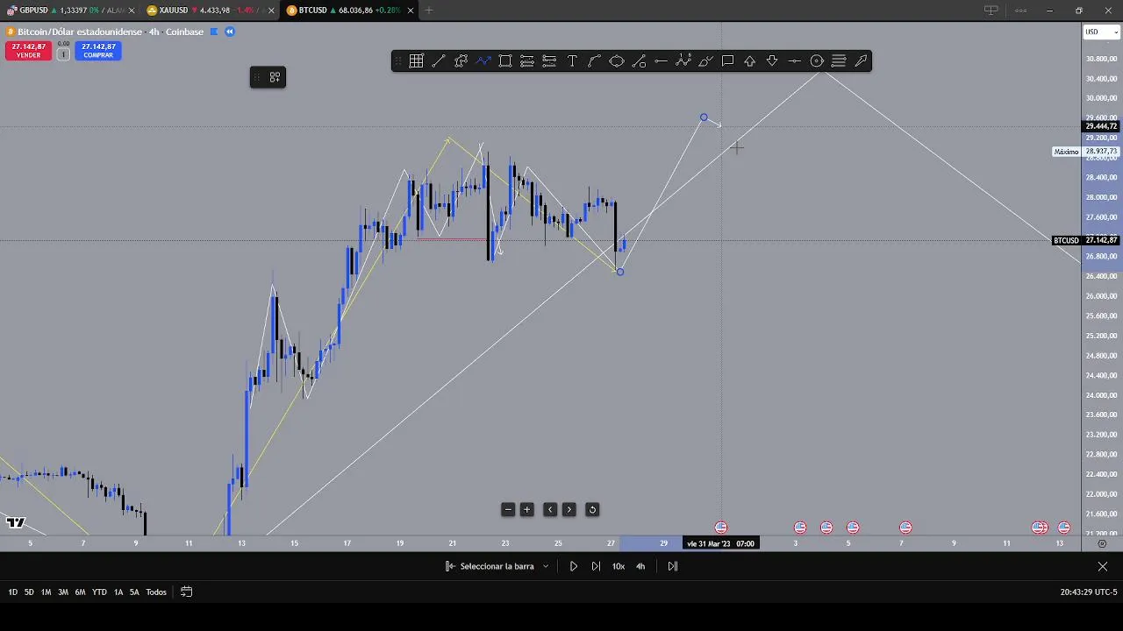The height and width of the screenshot is (631, 1123).
Task: Select the Elliott wave pattern tool
Action: click(x=683, y=60)
